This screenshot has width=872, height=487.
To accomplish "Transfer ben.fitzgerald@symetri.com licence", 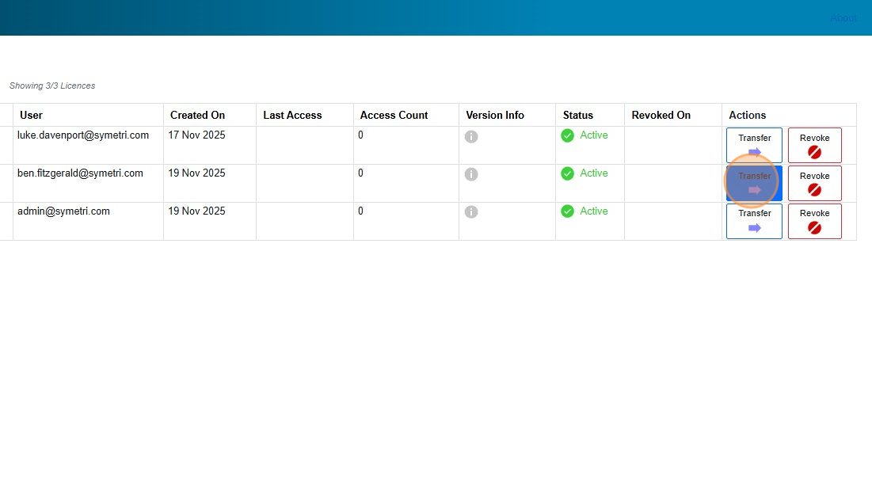I will pos(754,183).
